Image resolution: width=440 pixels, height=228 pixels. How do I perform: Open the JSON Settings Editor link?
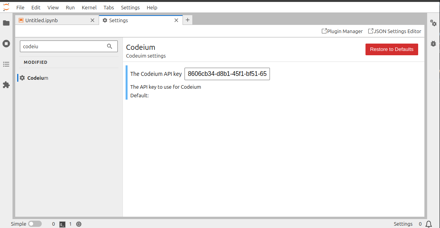pos(394,32)
